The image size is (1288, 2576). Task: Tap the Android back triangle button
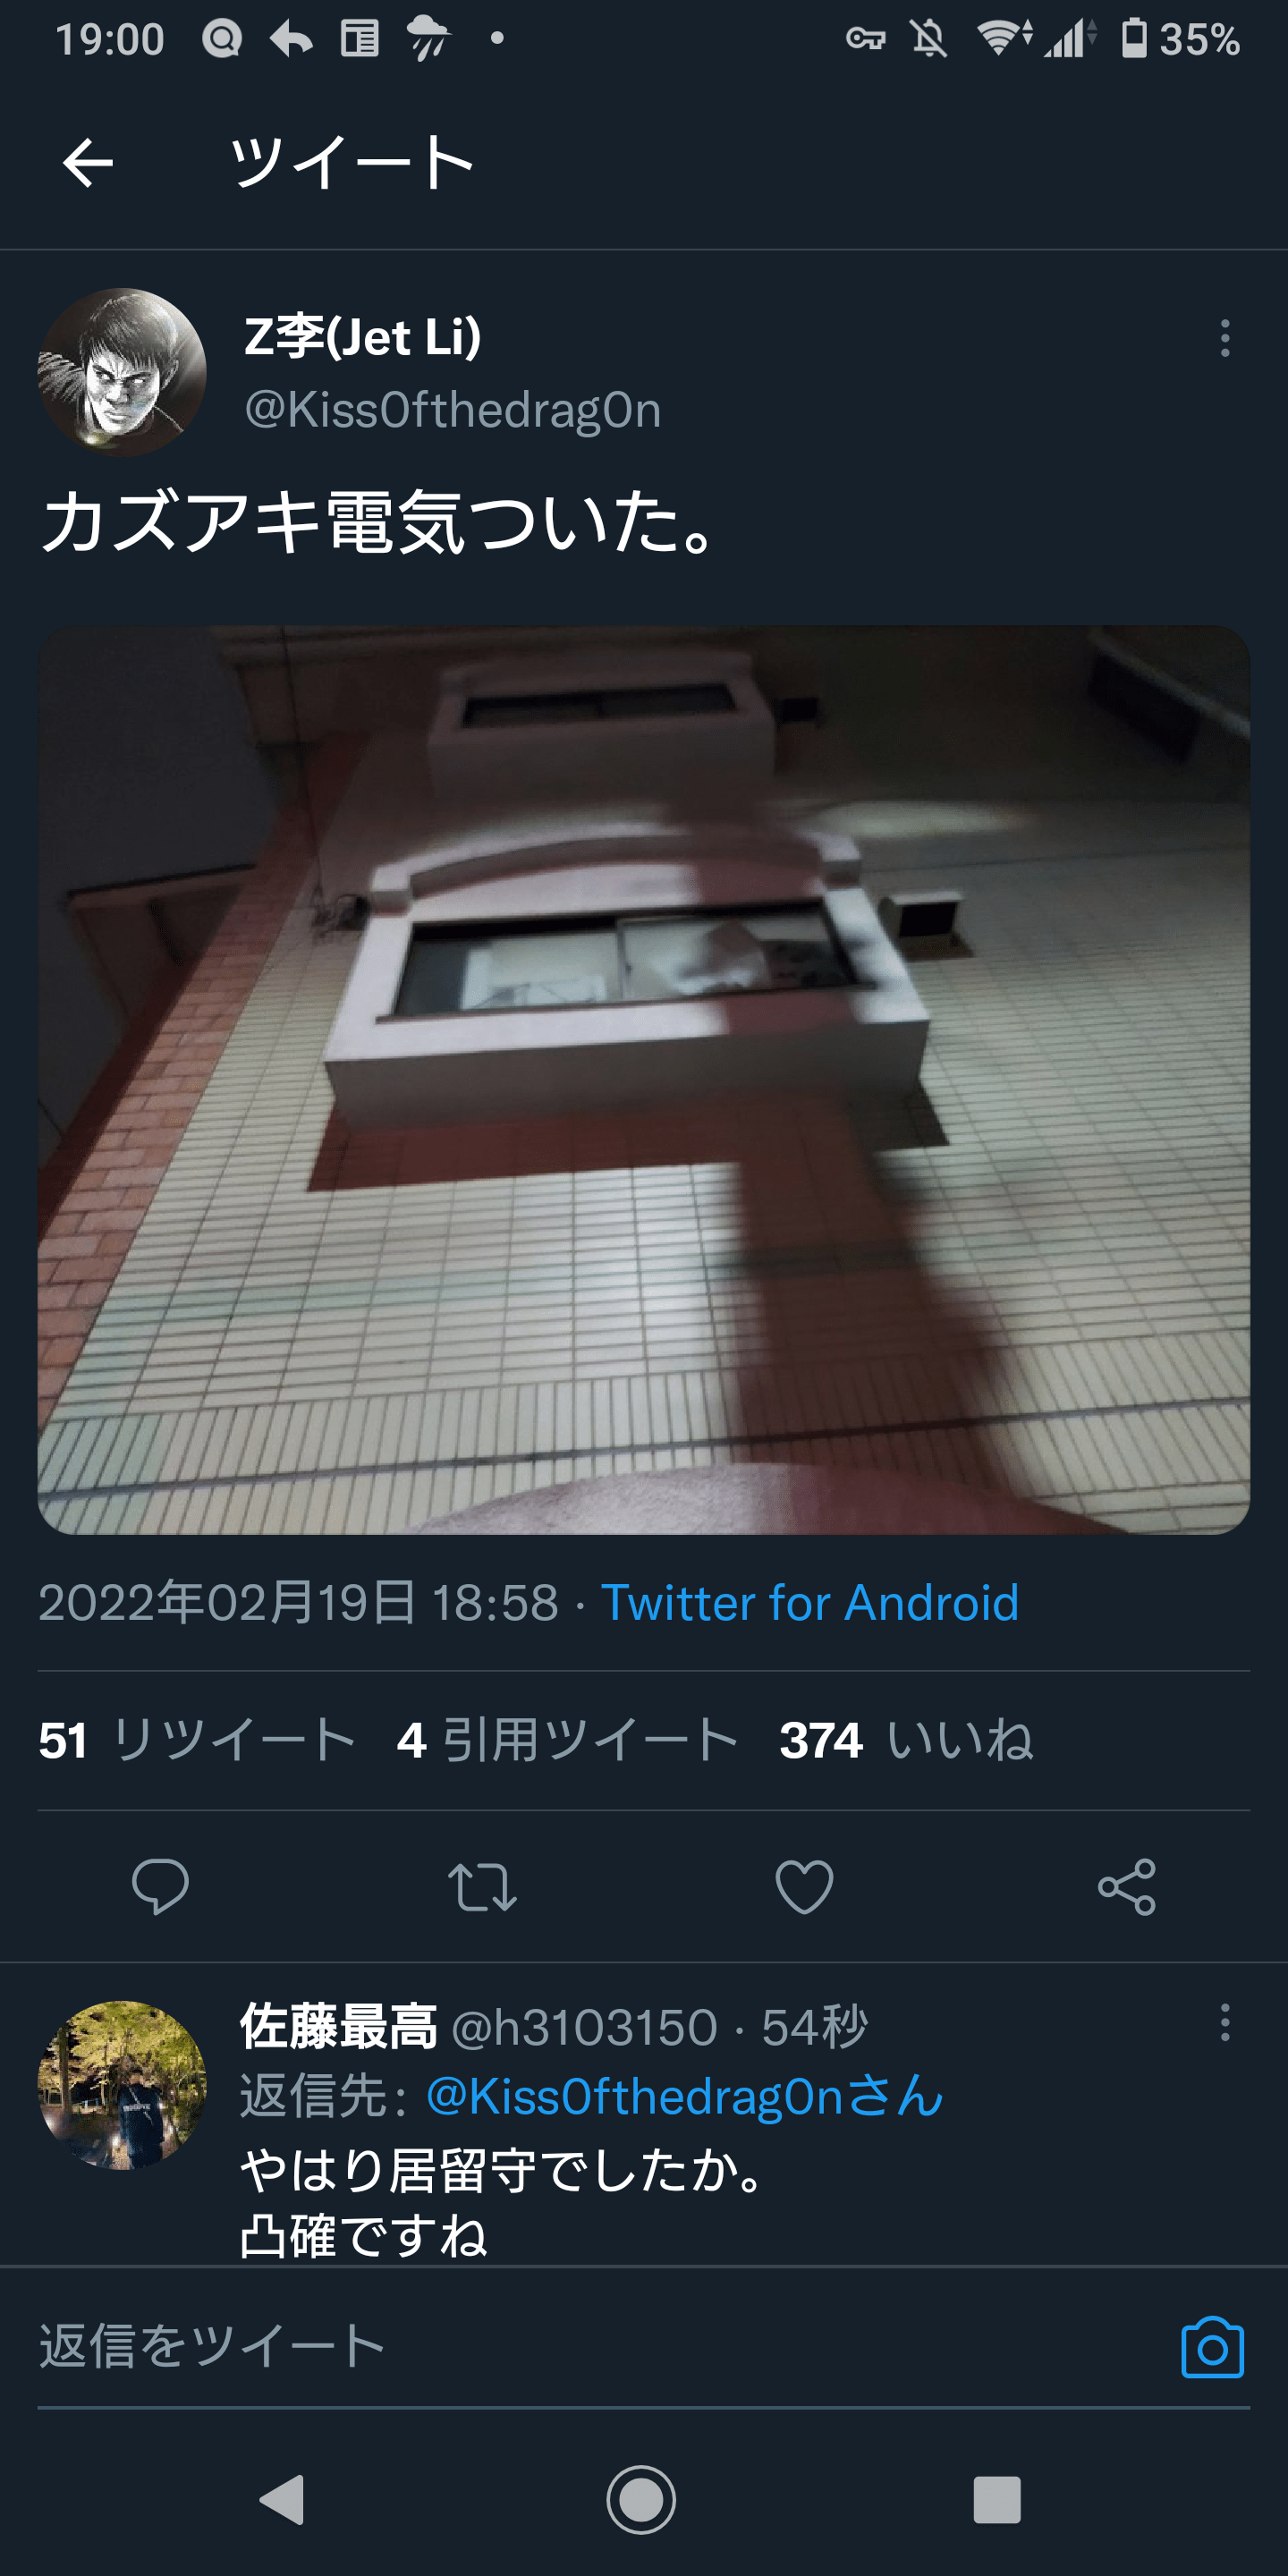coord(283,2500)
